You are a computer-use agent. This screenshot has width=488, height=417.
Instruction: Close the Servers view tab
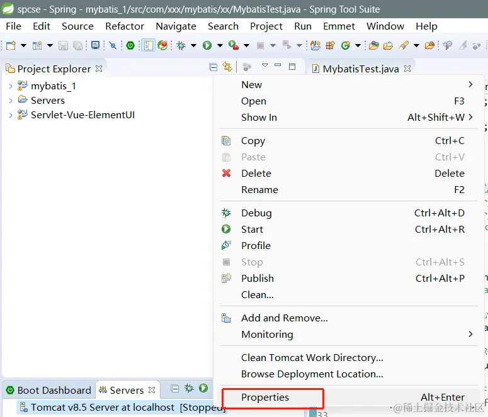coord(152,389)
